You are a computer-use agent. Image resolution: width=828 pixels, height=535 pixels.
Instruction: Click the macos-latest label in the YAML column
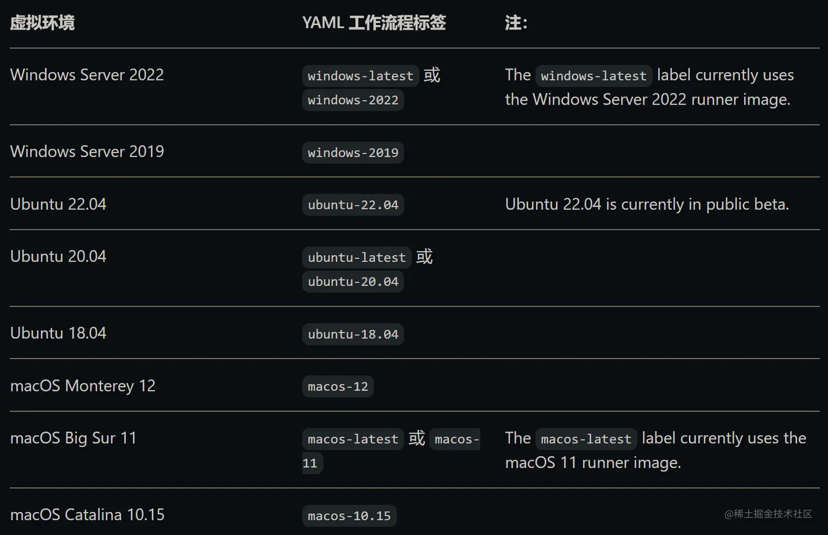(x=353, y=439)
